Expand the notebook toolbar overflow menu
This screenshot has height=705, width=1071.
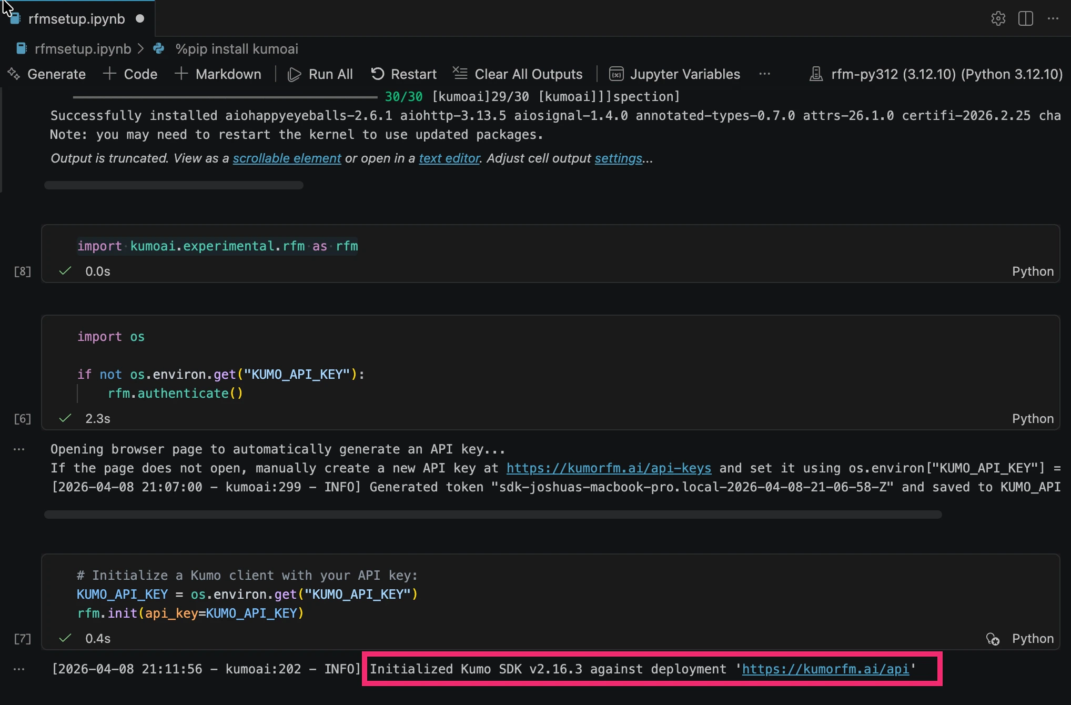point(765,74)
